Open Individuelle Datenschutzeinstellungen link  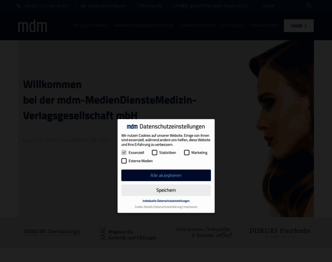click(166, 201)
